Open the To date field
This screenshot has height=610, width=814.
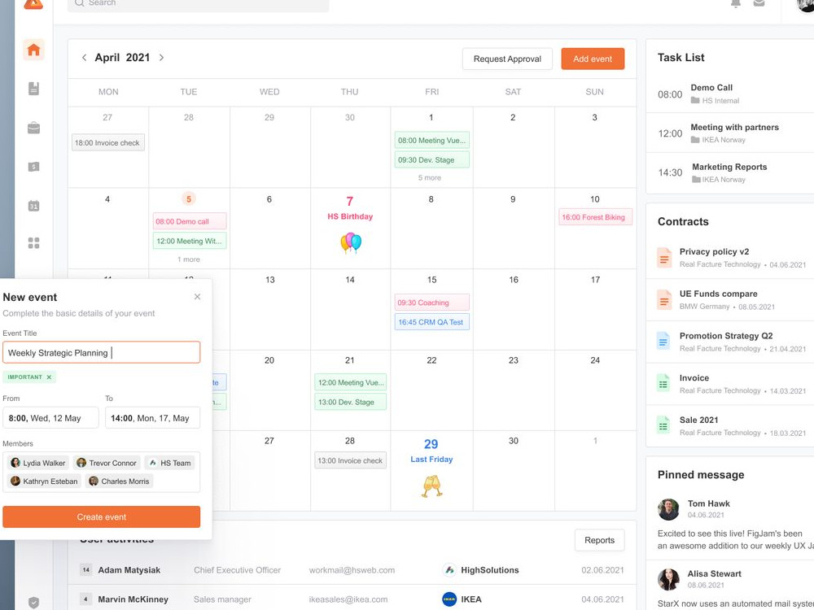(153, 418)
